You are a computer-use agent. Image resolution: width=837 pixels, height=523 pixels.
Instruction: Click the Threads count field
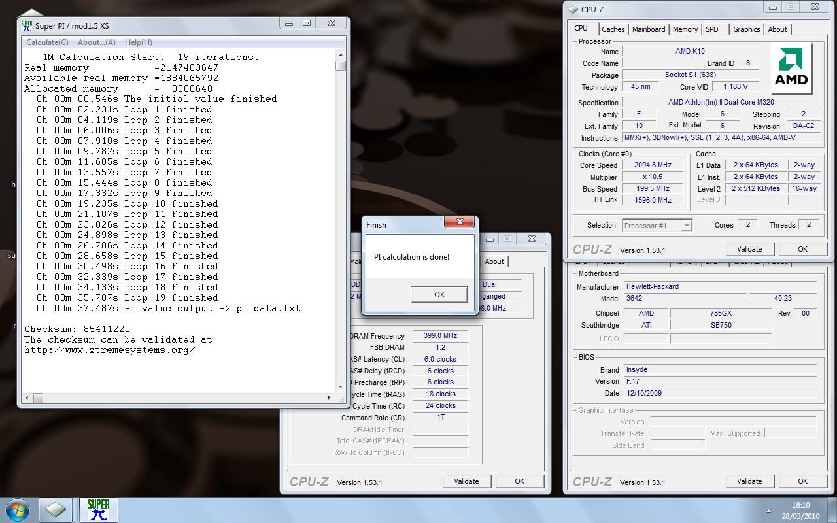pos(809,224)
